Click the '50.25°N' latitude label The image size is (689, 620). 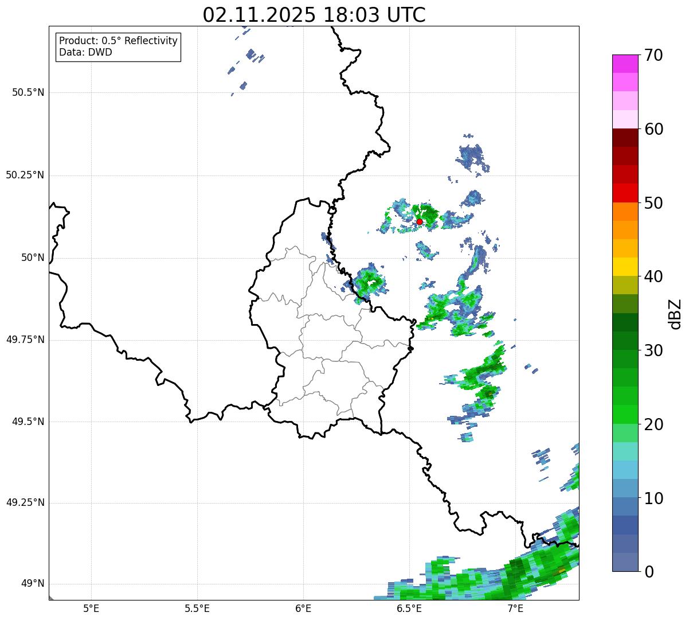click(25, 175)
